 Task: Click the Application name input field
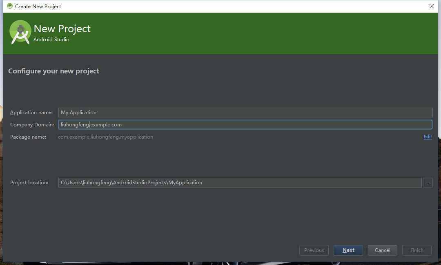(x=245, y=112)
